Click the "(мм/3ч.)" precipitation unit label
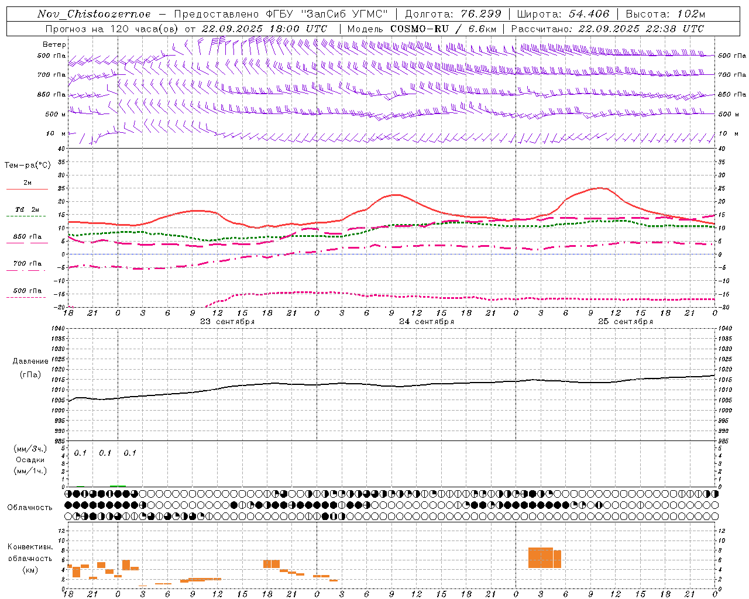 point(30,449)
